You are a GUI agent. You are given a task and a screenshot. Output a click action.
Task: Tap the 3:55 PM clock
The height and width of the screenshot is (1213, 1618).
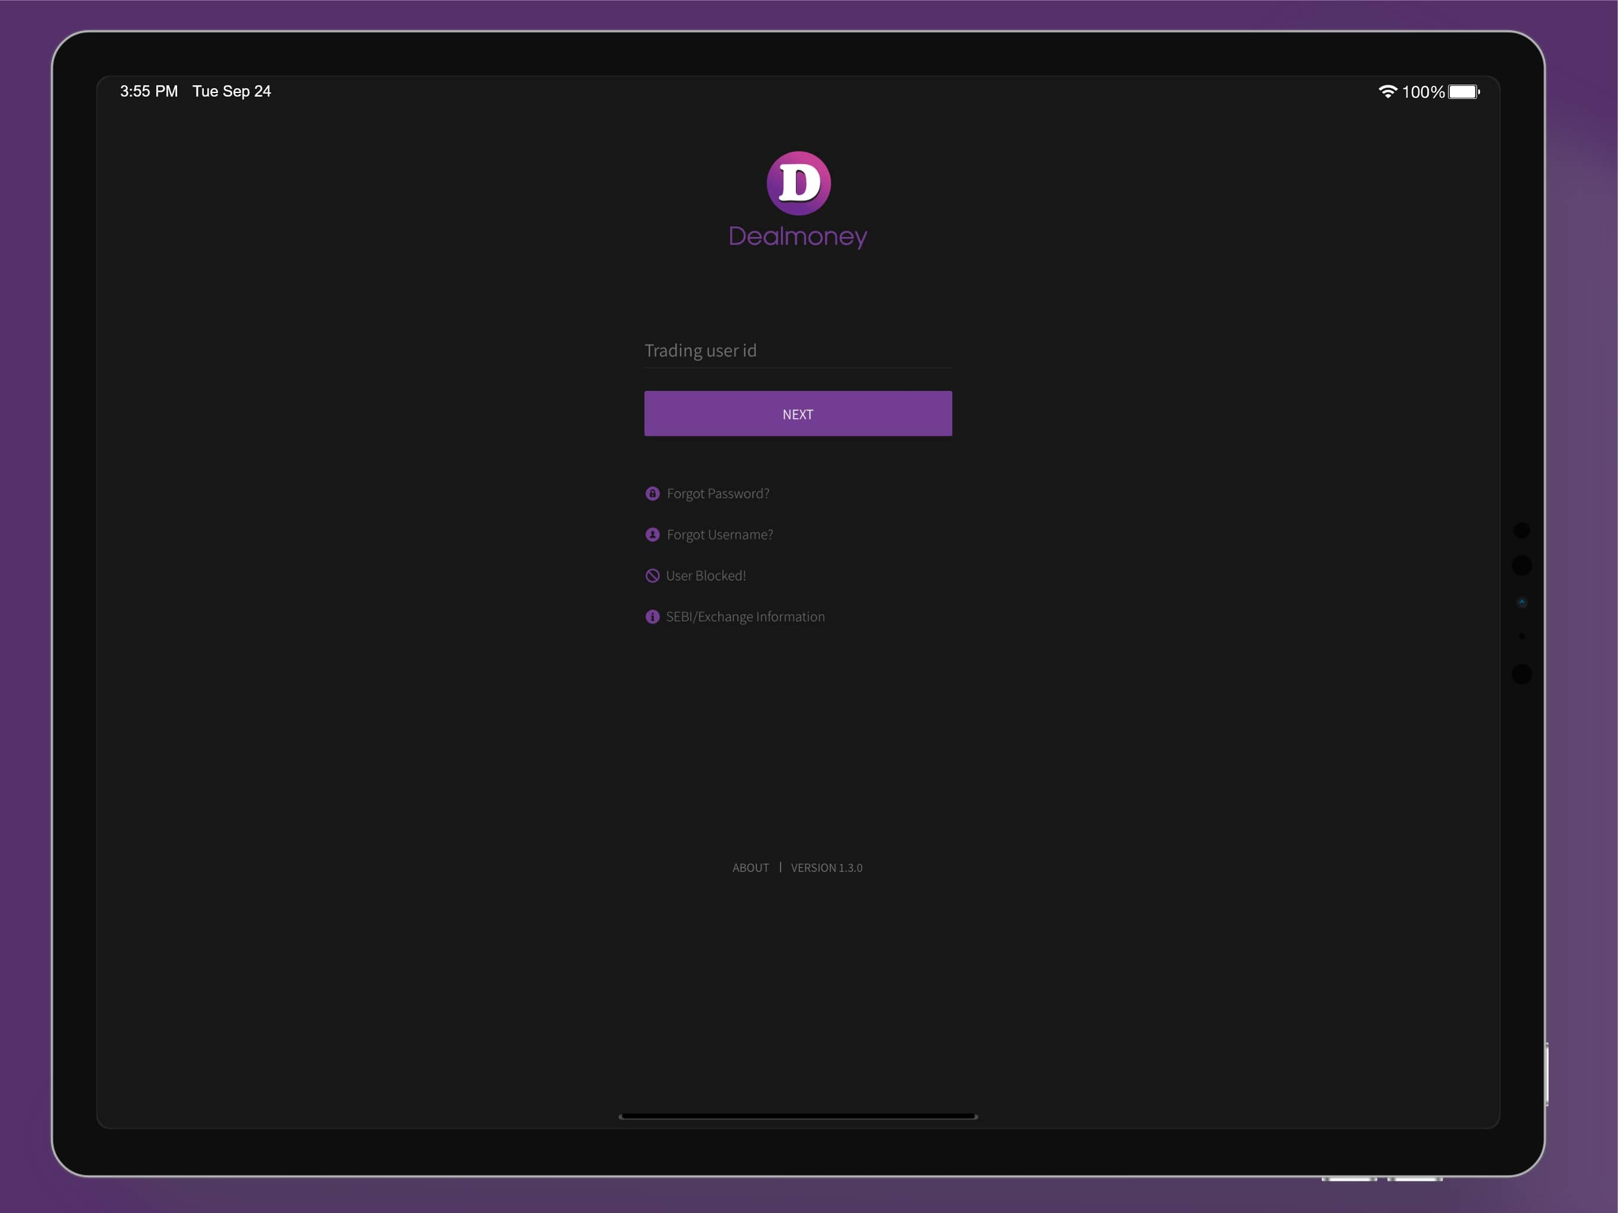pos(149,91)
